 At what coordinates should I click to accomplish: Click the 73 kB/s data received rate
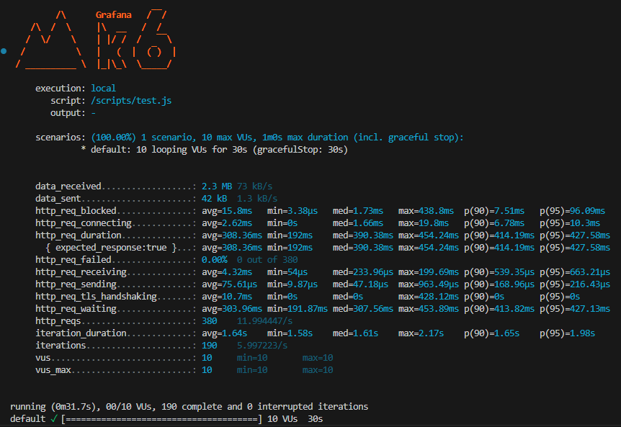254,186
